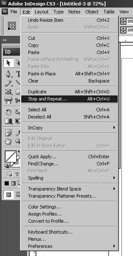Open the Layout menu
Viewport: 133px width, 256px height.
pyautogui.click(x=41, y=12)
